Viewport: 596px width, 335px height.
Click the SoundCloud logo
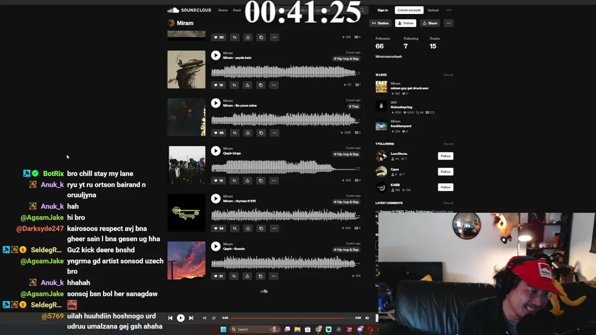click(x=189, y=10)
